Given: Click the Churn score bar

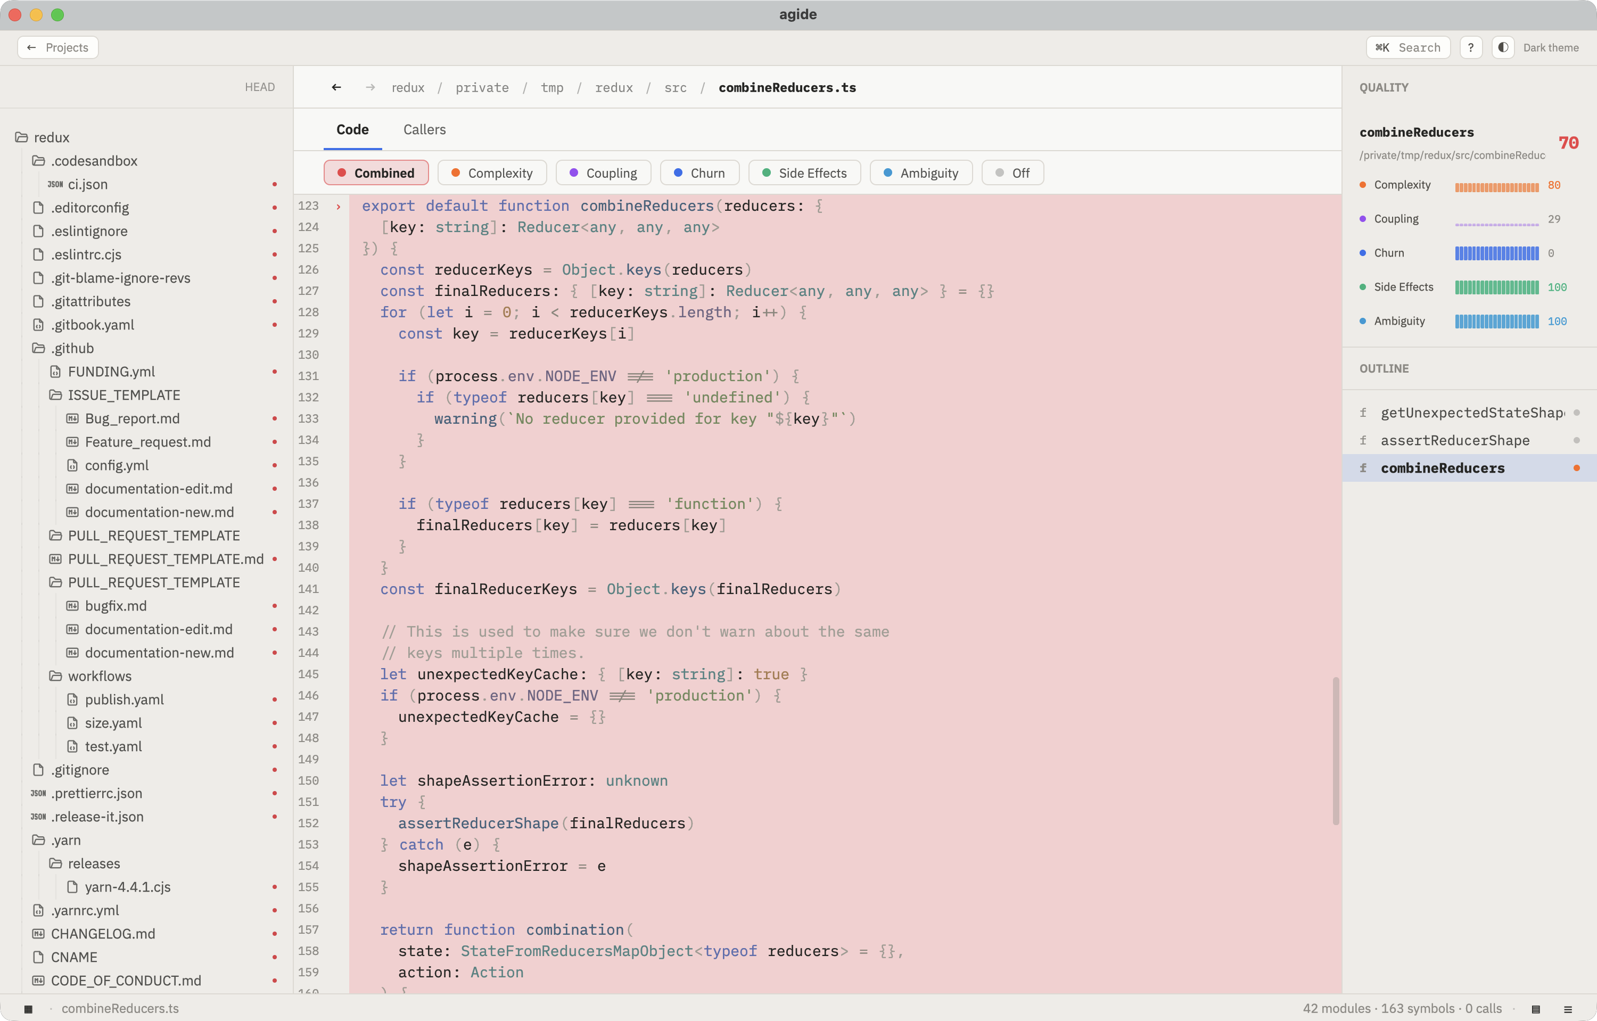Looking at the screenshot, I should click(1497, 253).
